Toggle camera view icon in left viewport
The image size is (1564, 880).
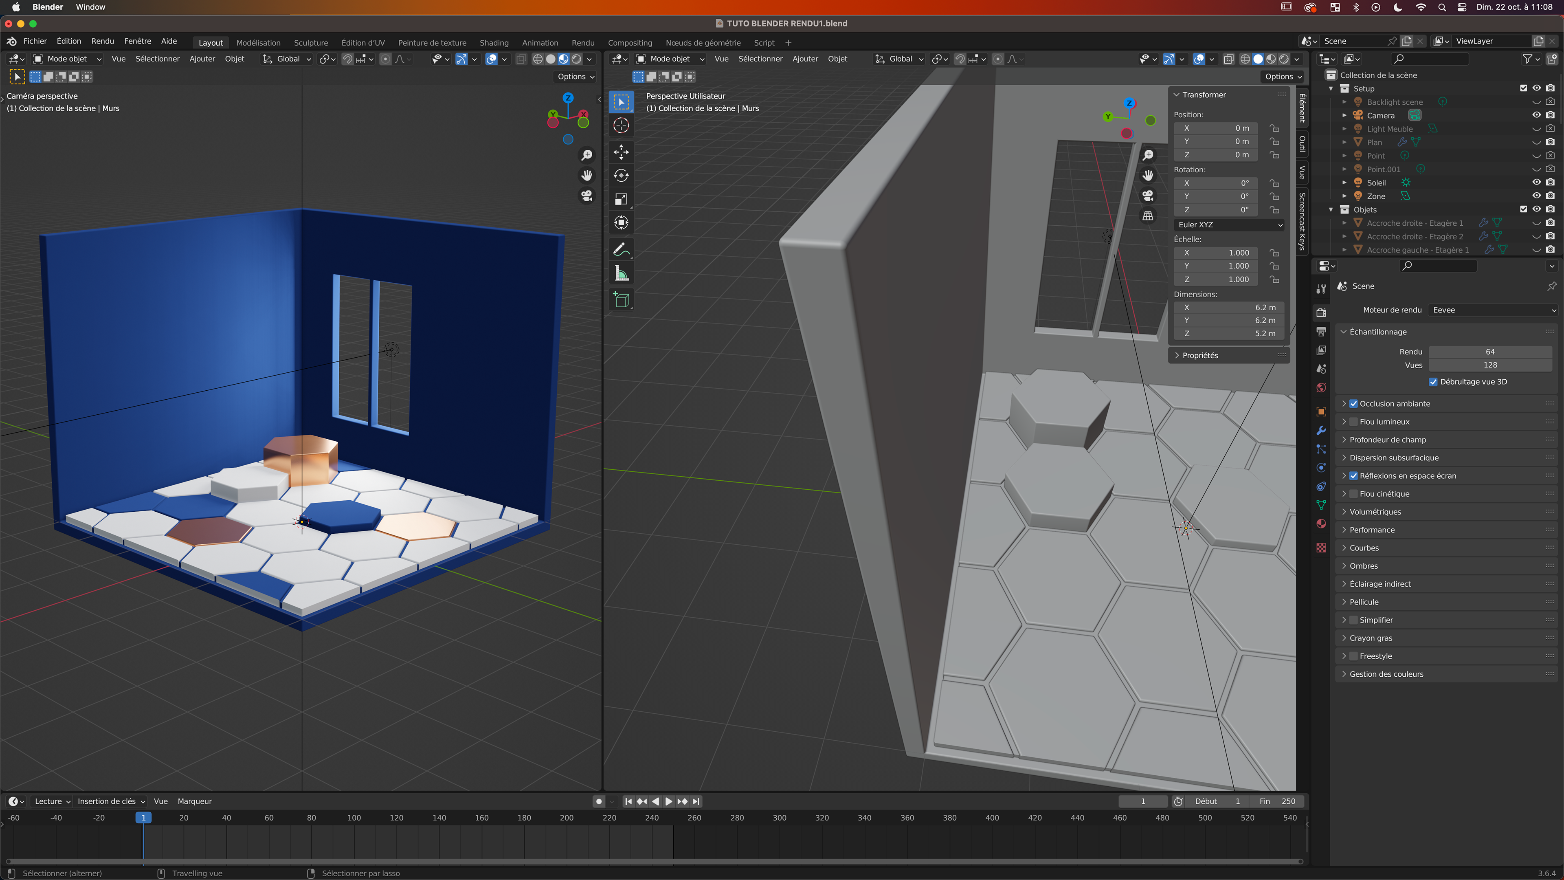pos(586,196)
